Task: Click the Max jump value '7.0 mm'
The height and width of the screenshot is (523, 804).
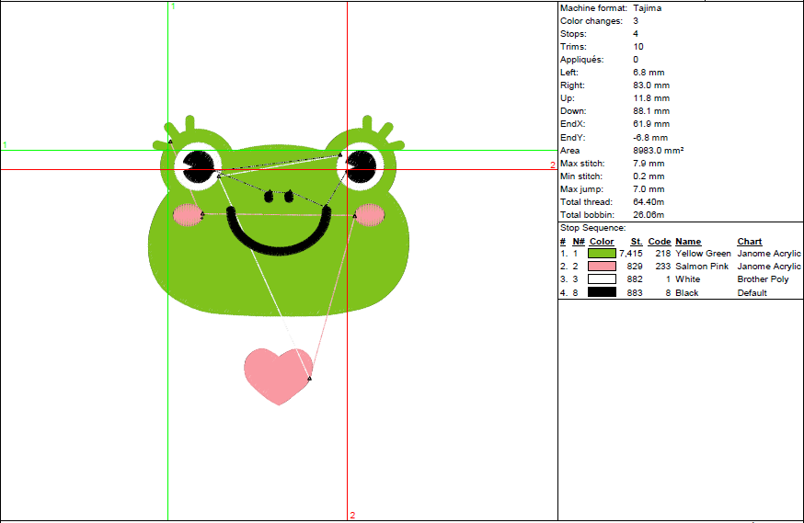Action: 649,189
